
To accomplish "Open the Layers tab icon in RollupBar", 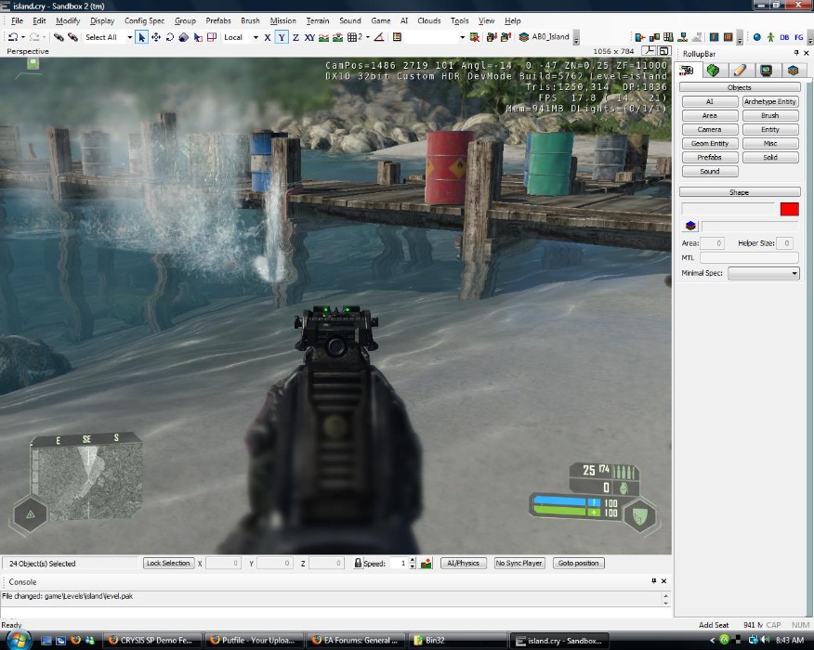I will point(793,70).
